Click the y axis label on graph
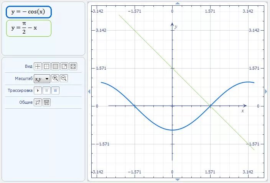This screenshot has width=270, height=183. (x=176, y=27)
